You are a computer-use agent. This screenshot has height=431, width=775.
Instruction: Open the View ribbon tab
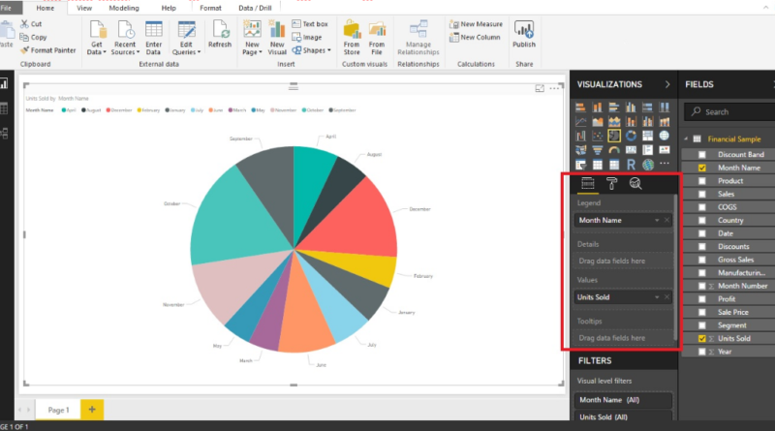point(84,7)
